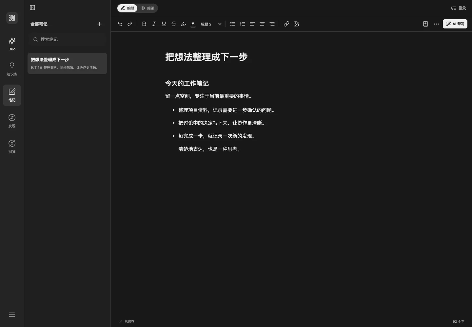Open 浏览 in the sidebar
472x327 pixels.
[12, 147]
